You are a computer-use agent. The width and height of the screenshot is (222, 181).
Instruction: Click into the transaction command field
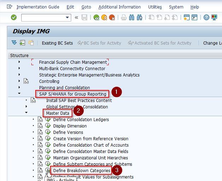tap(43, 17)
